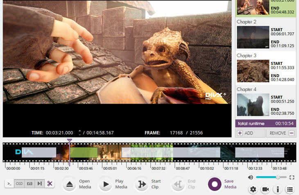
Task: Select the Chapter 2 thumbnail
Action: pos(253,37)
